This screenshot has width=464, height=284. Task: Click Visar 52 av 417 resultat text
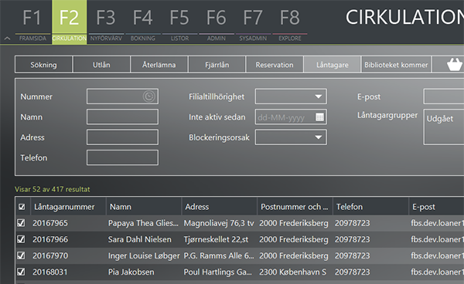53,189
